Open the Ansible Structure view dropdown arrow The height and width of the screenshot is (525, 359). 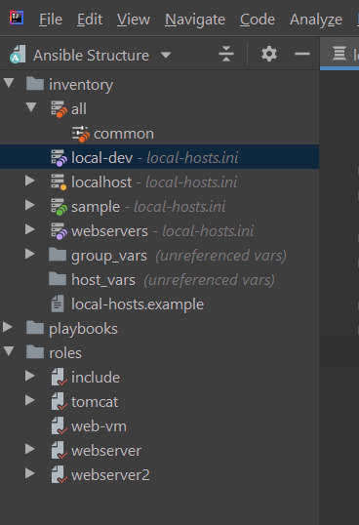[x=166, y=55]
